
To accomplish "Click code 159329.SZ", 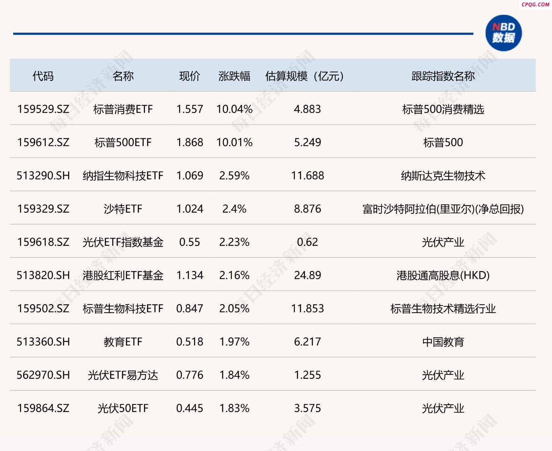I will (x=43, y=209).
